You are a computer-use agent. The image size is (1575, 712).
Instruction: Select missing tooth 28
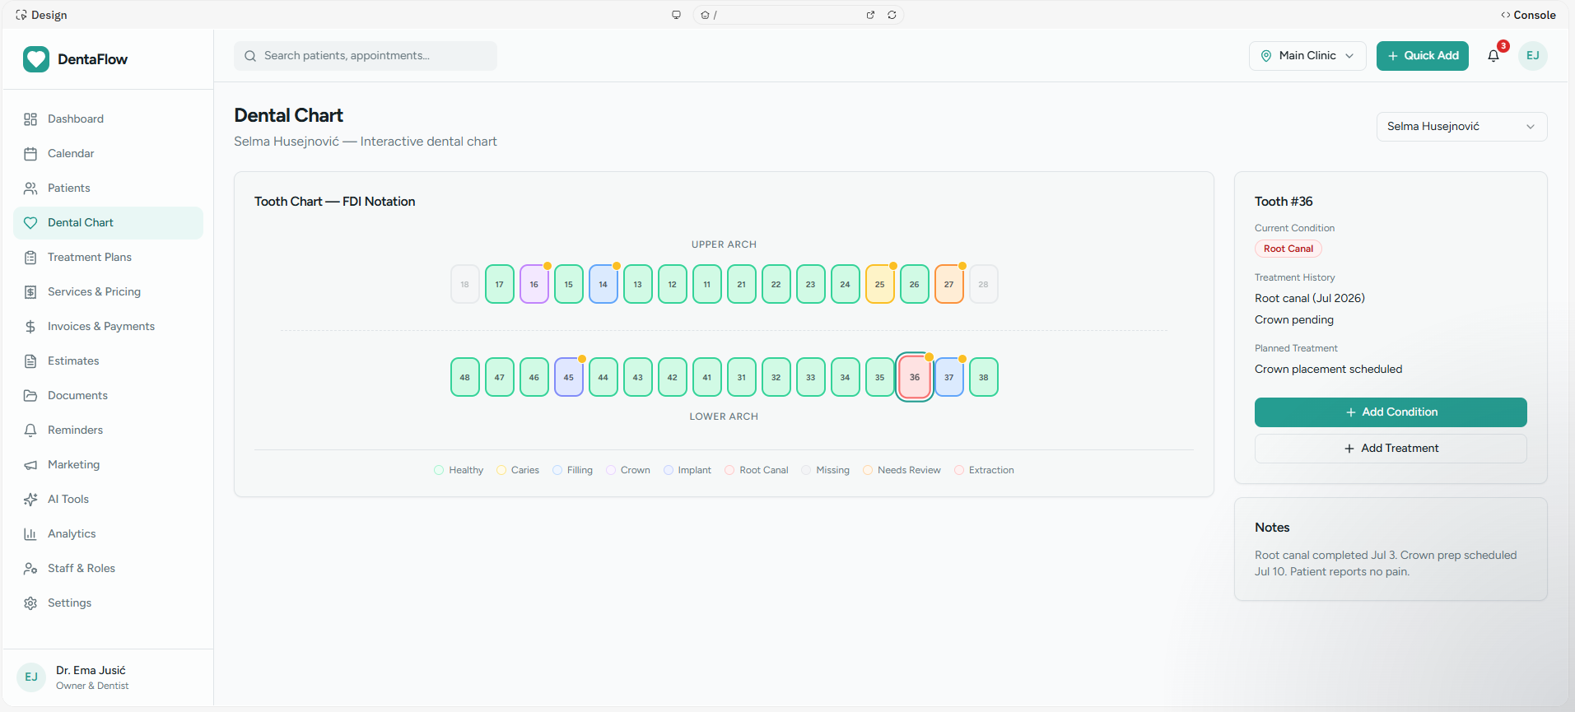984,284
